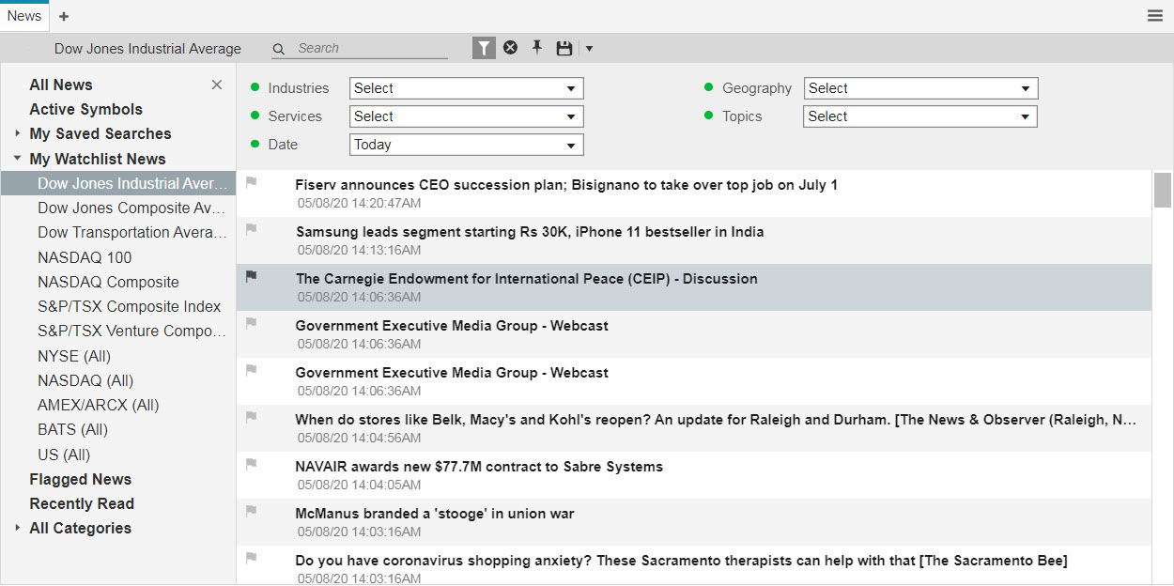
Task: Open the save options dropdown arrow
Action: click(589, 49)
